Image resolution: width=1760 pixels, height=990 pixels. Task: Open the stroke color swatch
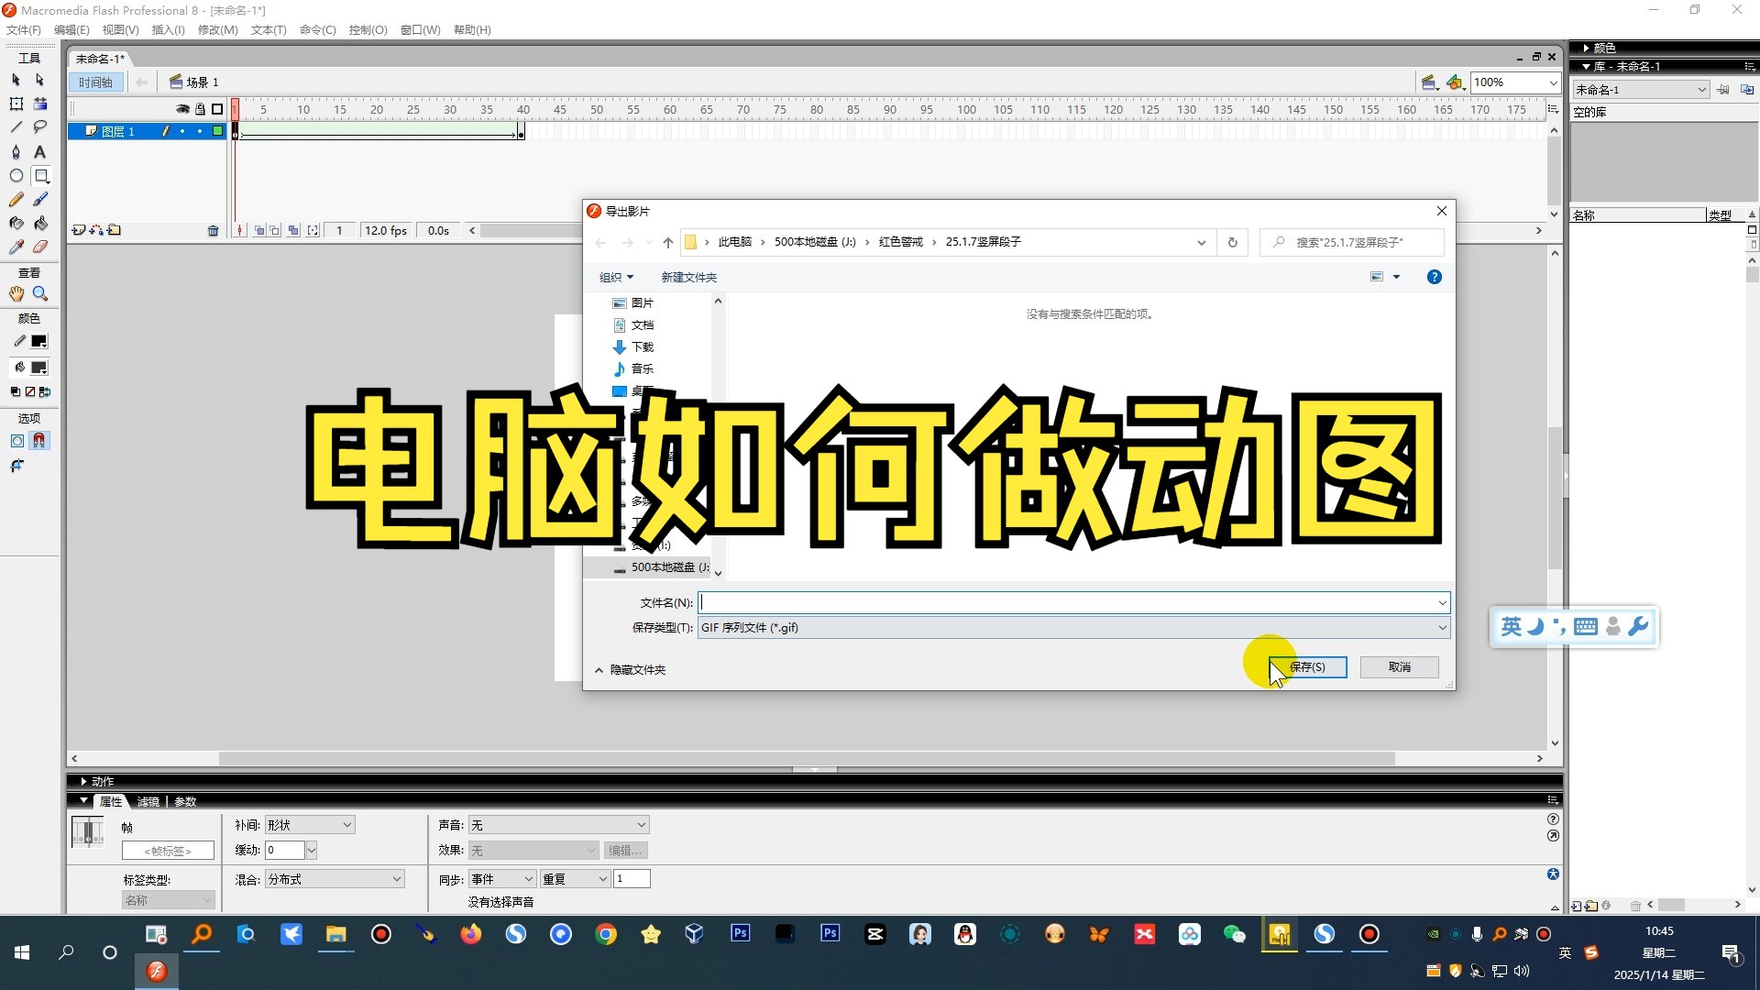coord(39,342)
